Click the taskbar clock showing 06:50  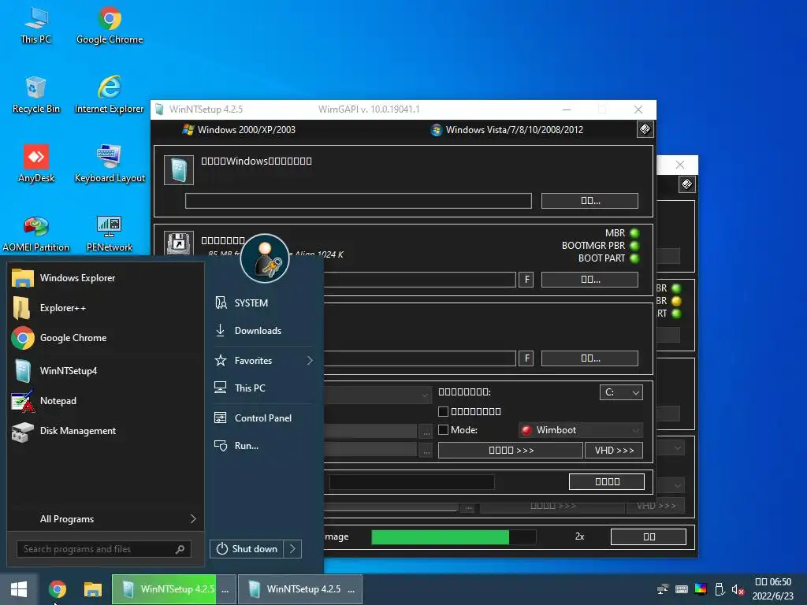(x=773, y=589)
